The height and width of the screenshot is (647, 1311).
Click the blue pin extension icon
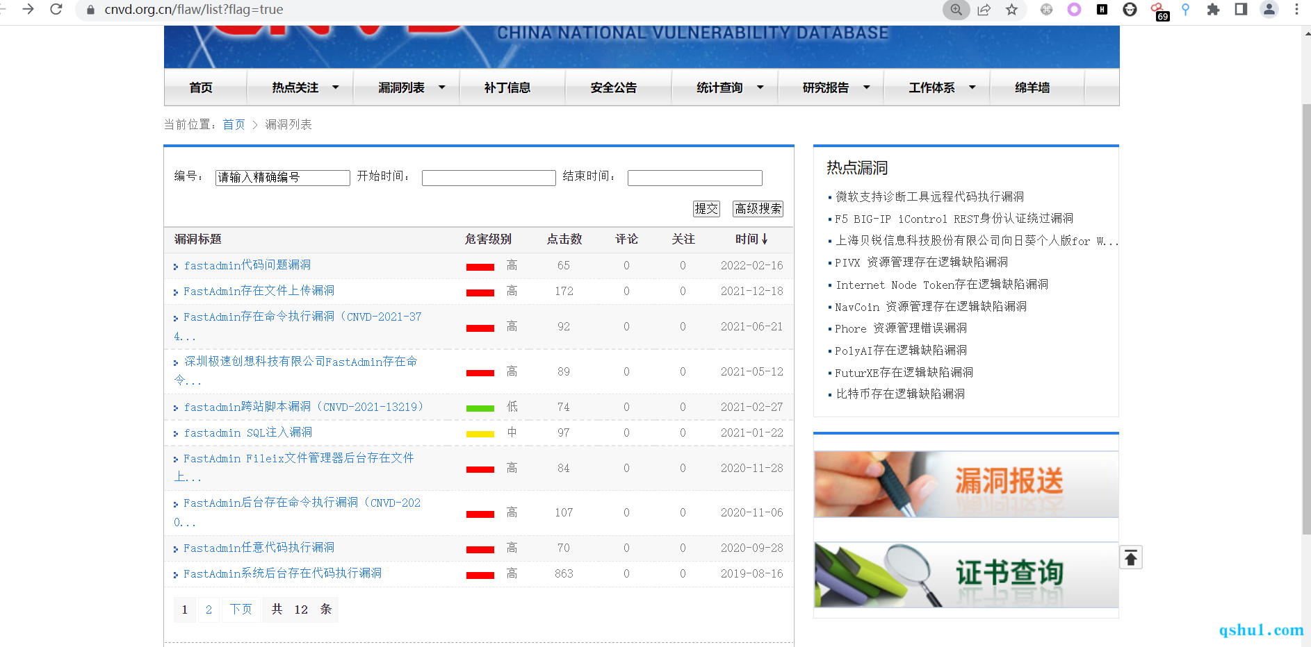(1185, 10)
